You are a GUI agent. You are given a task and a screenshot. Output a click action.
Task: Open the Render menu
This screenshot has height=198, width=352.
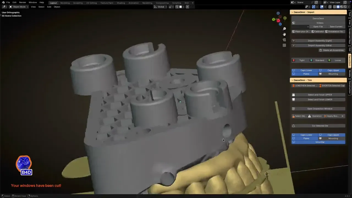tap(23, 2)
